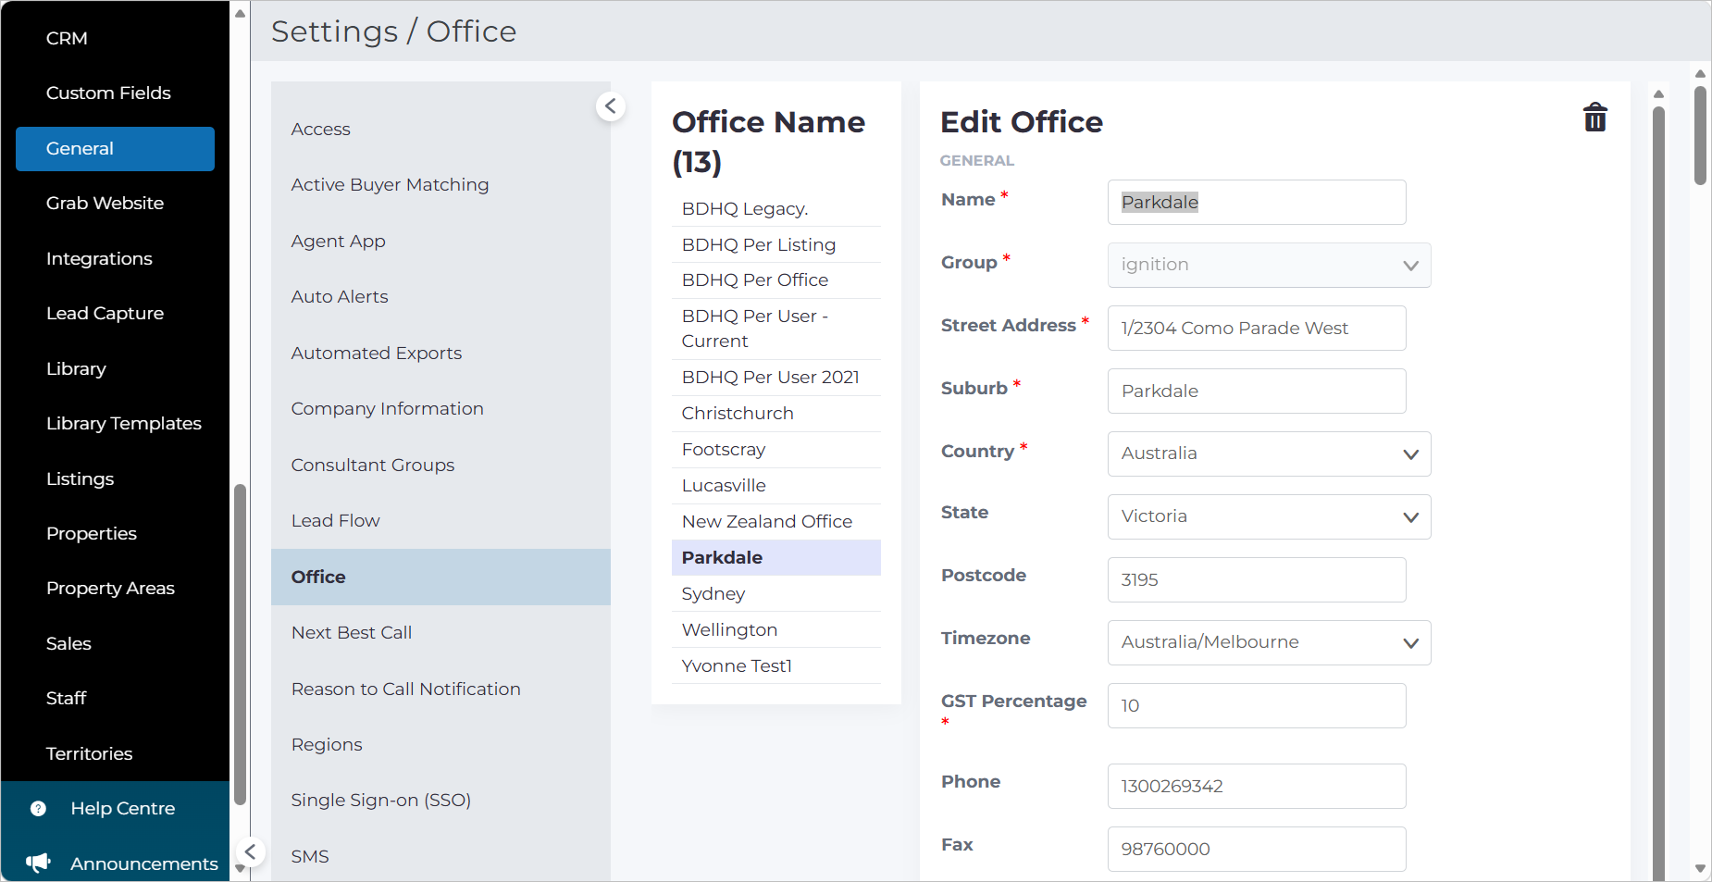Select the New Zealand Office entry
The width and height of the screenshot is (1712, 882).
(775, 521)
